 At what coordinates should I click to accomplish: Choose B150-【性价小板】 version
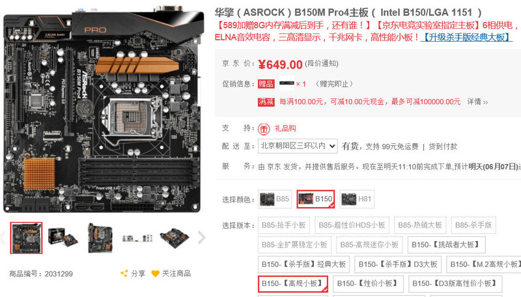368,284
